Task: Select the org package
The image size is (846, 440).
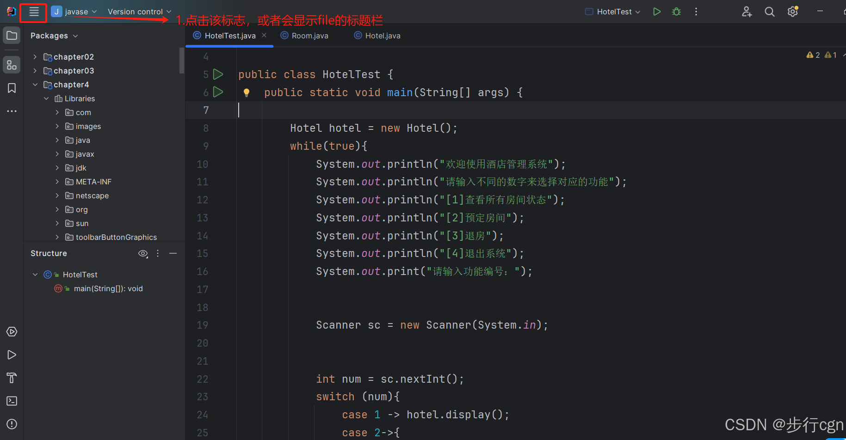Action: tap(76, 209)
